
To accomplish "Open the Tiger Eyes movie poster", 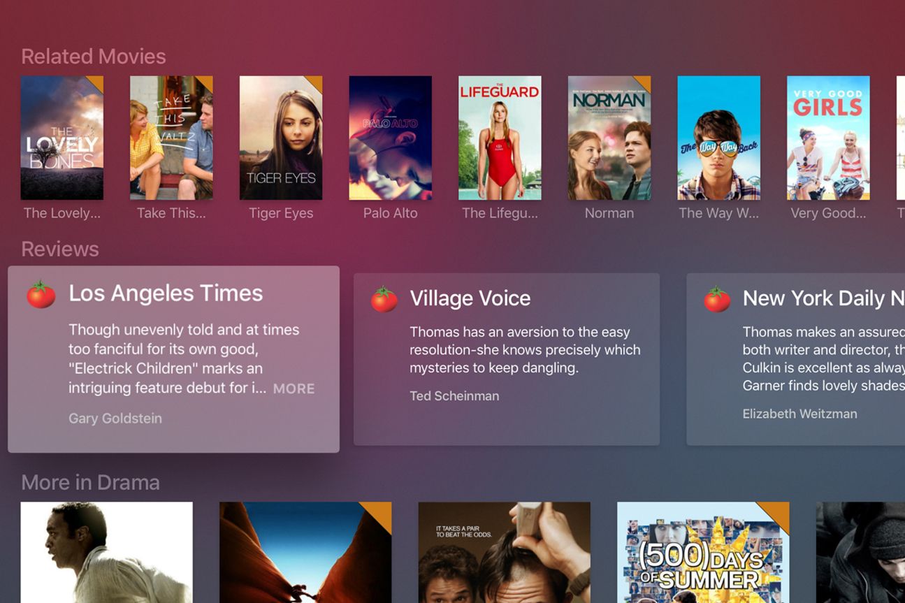I will [281, 138].
